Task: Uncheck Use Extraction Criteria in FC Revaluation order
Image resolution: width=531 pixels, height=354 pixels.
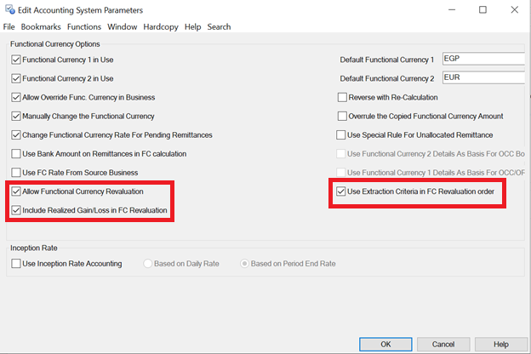Action: click(342, 191)
